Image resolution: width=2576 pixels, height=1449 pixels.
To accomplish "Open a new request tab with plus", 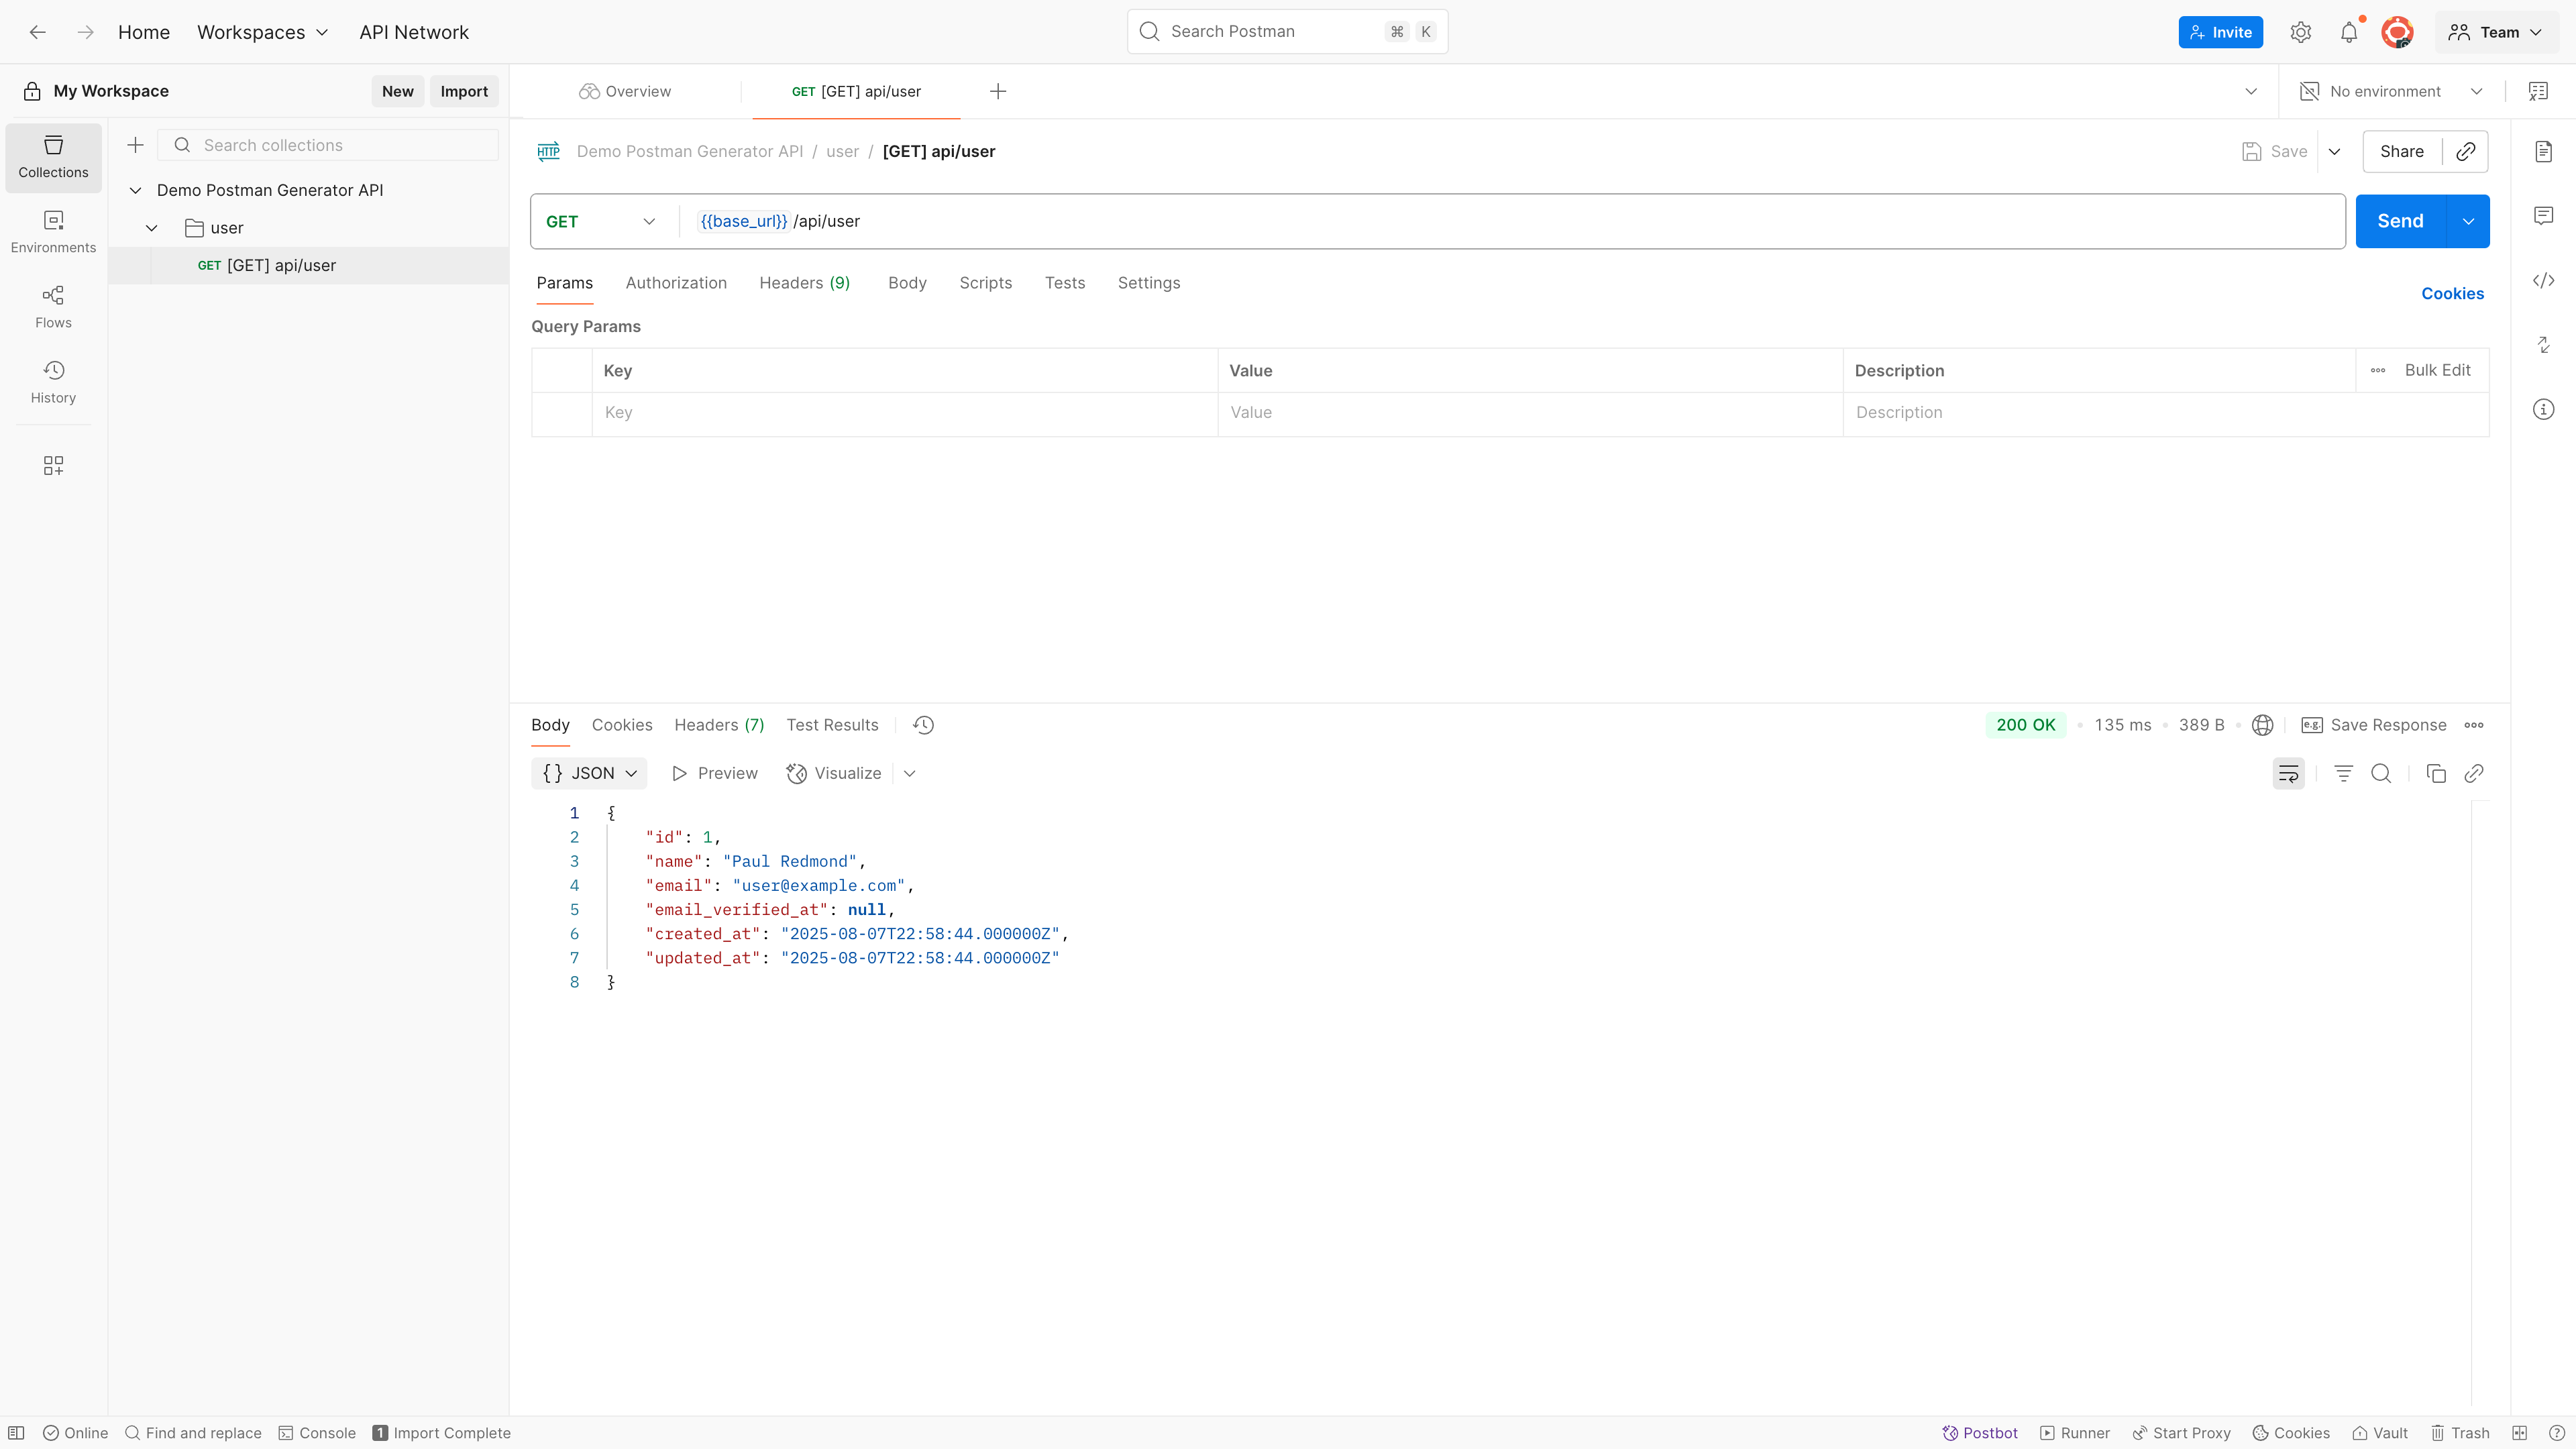I will coord(998,91).
